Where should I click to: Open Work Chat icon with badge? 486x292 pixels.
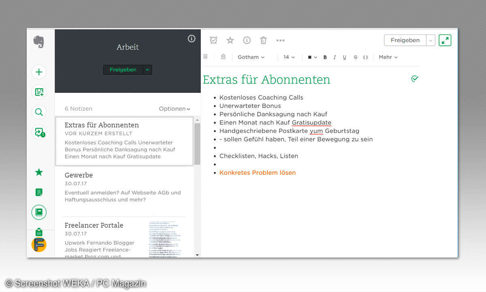(39, 132)
